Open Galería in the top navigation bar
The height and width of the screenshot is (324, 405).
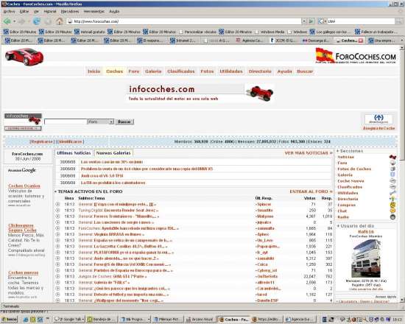tap(153, 71)
